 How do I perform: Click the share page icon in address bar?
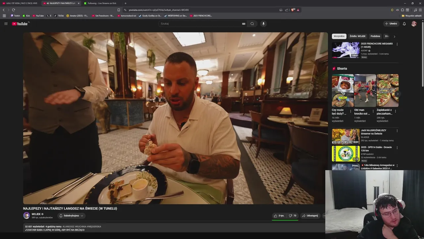[287, 10]
